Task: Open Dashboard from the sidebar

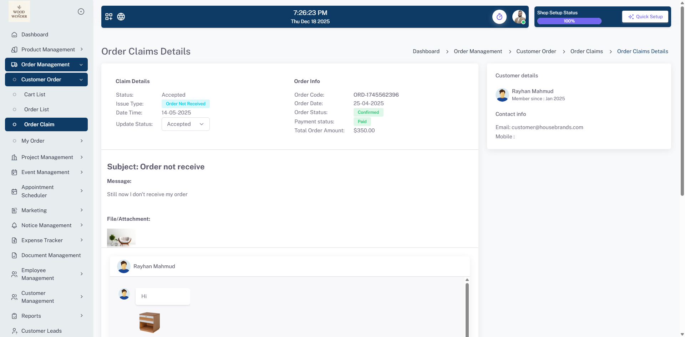Action: tap(35, 35)
